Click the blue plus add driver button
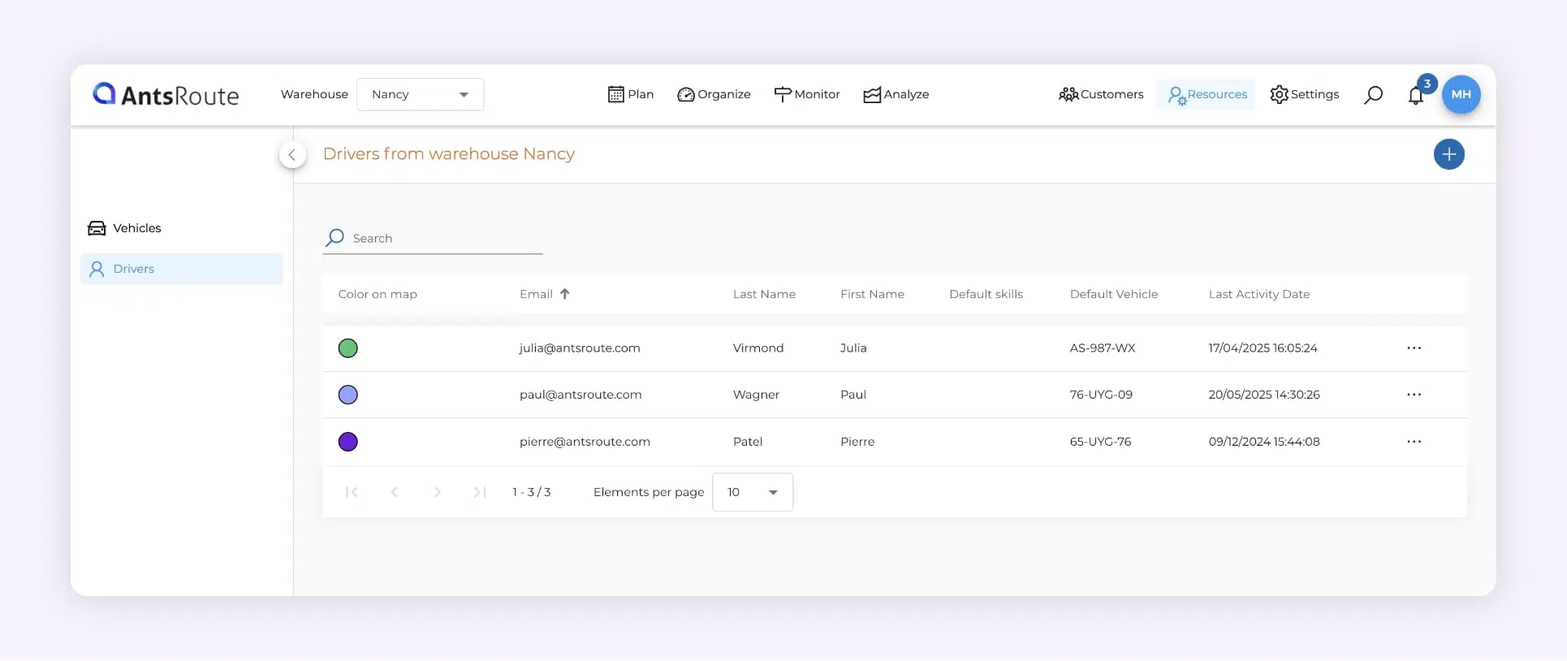Image resolution: width=1567 pixels, height=661 pixels. pyautogui.click(x=1448, y=154)
